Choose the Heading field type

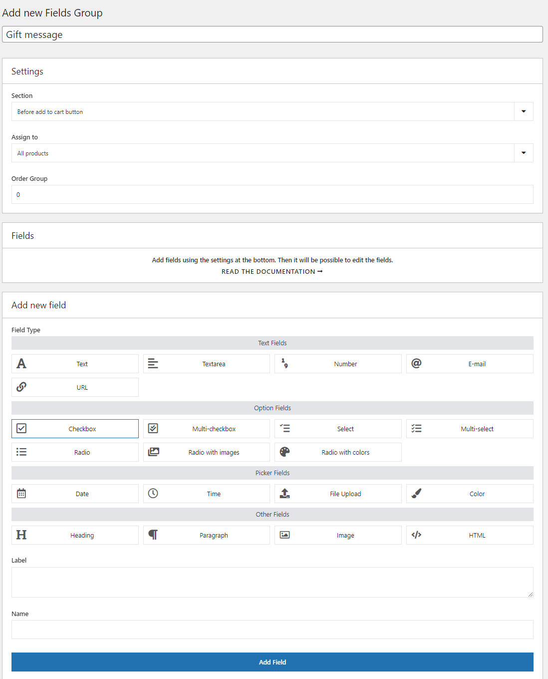tap(75, 535)
